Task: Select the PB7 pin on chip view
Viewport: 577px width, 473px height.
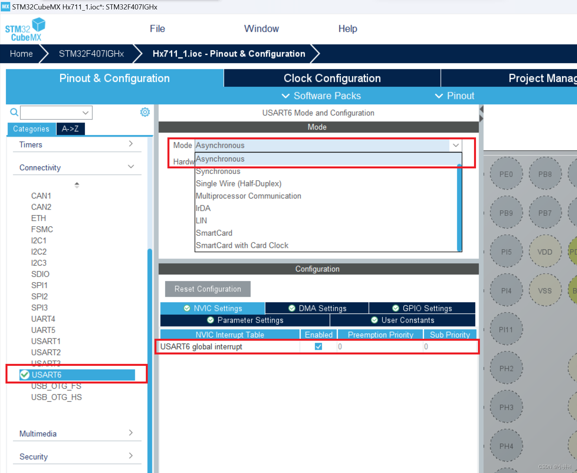Action: tap(545, 213)
